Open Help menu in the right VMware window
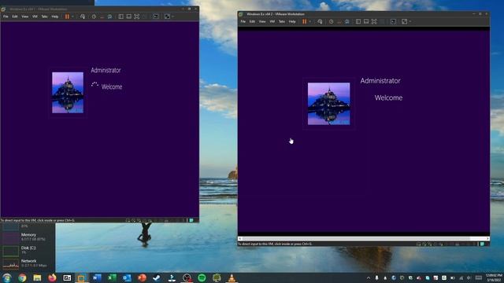 click(292, 21)
